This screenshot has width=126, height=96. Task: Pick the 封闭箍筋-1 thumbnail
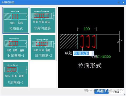(x=16, y=47)
